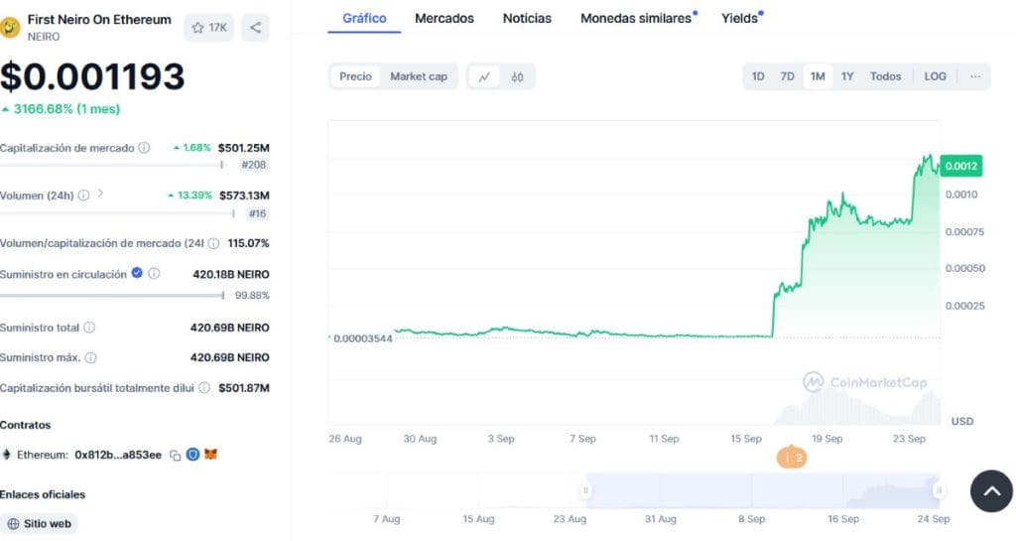Open the Monedas similares tab

[x=637, y=18]
